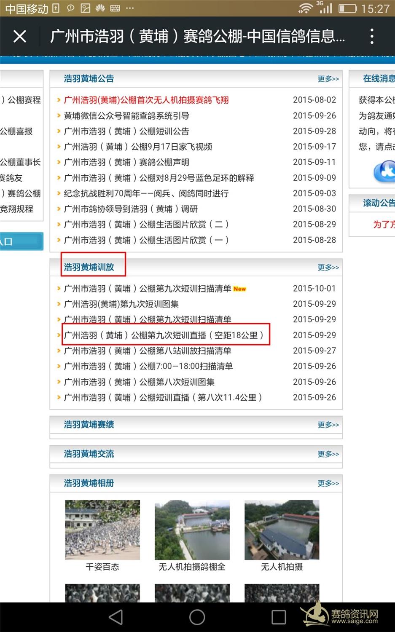Expand 更多>> in 浩羽黄埔训放 section
Image resolution: width=395 pixels, height=632 pixels.
(x=328, y=268)
